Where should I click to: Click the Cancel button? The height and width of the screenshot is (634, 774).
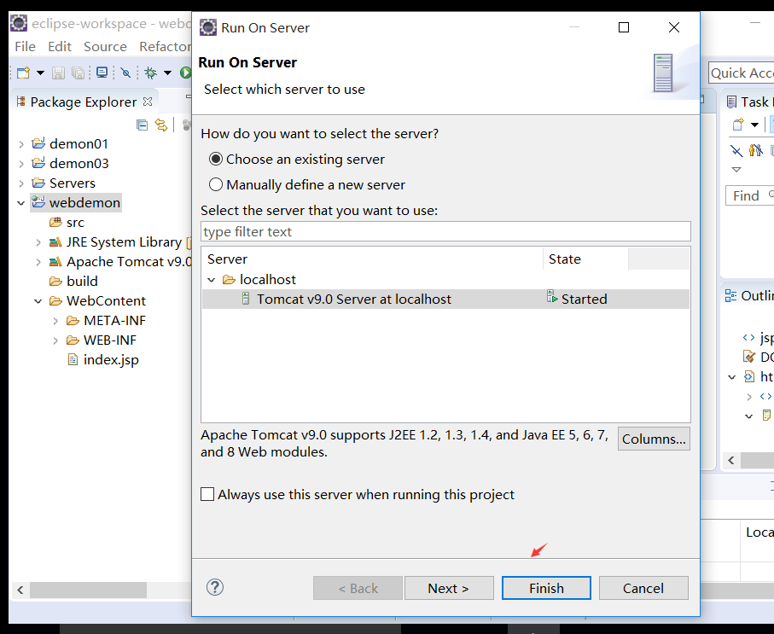coord(643,588)
